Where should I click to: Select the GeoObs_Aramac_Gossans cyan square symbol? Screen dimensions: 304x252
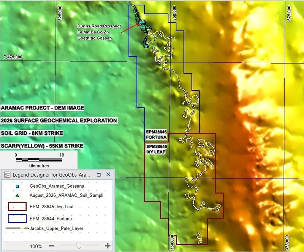coord(17,187)
